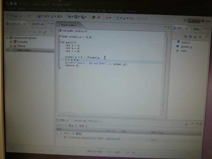The image size is (212, 159).
Task: Save the file with the floppy disk icon
Action: coord(16,16)
